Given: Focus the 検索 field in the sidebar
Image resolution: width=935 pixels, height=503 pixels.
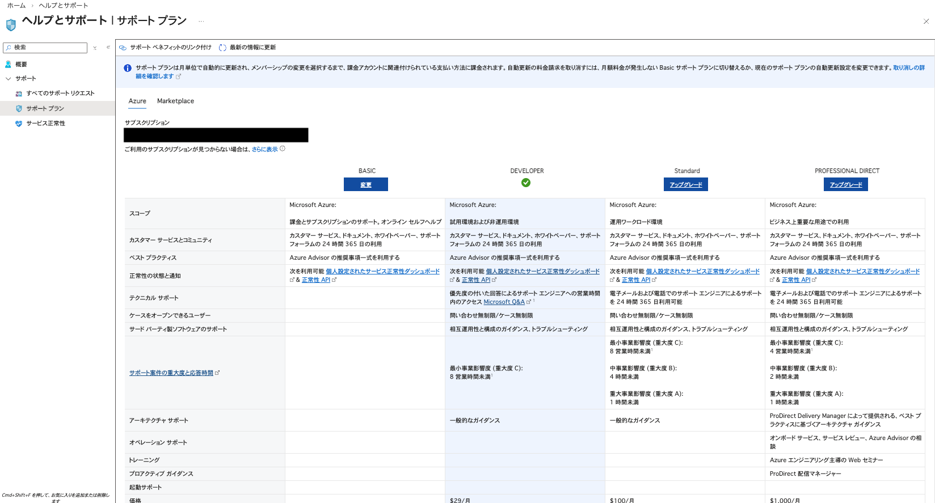Looking at the screenshot, I should pos(45,48).
